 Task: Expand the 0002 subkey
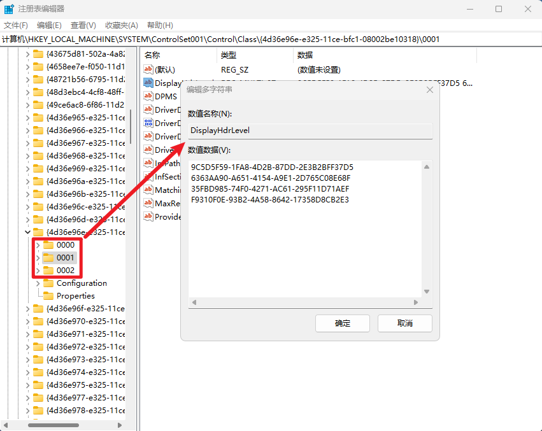(x=38, y=271)
